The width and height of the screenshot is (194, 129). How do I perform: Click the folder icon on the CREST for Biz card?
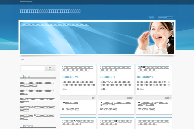(102, 103)
